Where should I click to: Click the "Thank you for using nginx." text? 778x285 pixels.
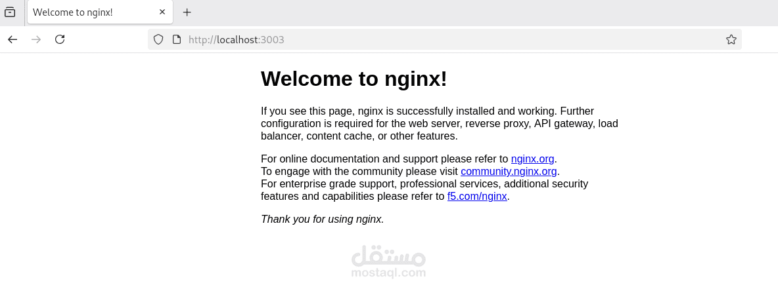(323, 219)
